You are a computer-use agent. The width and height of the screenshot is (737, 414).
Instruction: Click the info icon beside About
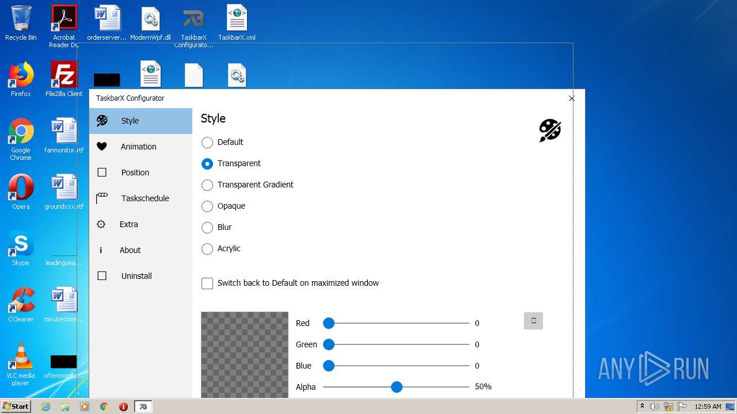[x=101, y=250]
